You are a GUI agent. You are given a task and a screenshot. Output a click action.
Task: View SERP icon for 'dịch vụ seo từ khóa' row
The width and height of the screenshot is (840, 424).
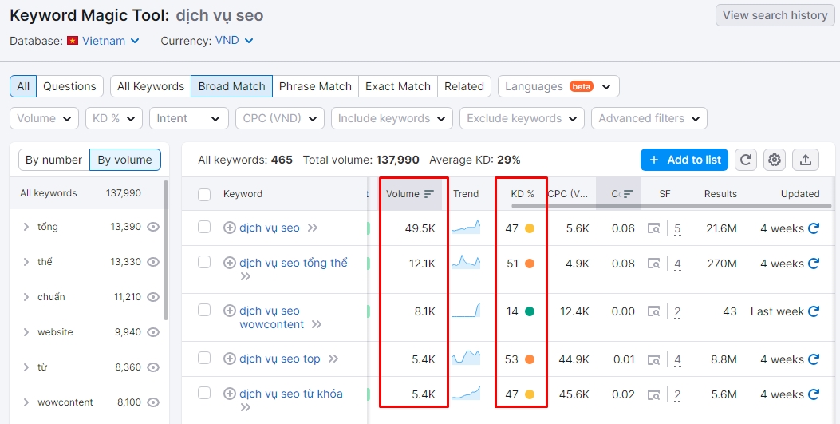[x=653, y=395]
